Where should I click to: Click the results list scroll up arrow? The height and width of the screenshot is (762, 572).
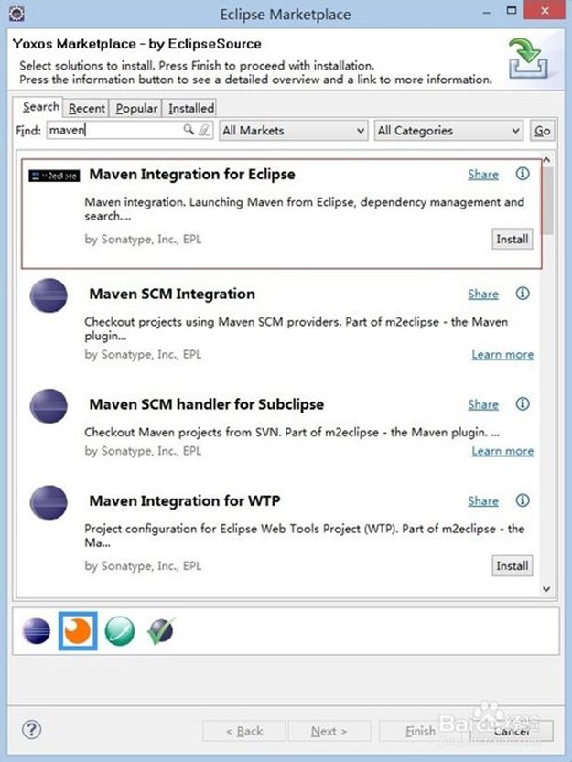pyautogui.click(x=546, y=160)
